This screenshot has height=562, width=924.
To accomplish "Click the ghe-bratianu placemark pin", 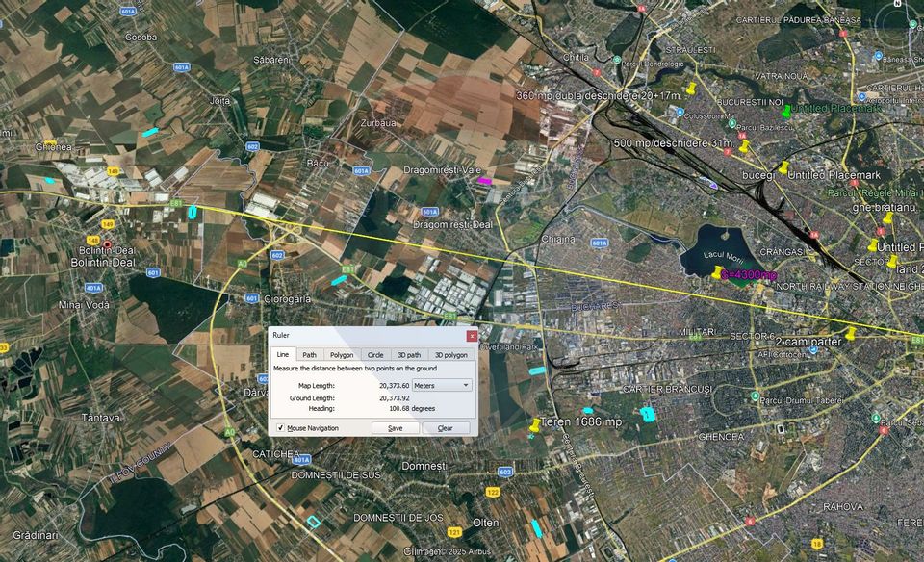I will [x=888, y=218].
